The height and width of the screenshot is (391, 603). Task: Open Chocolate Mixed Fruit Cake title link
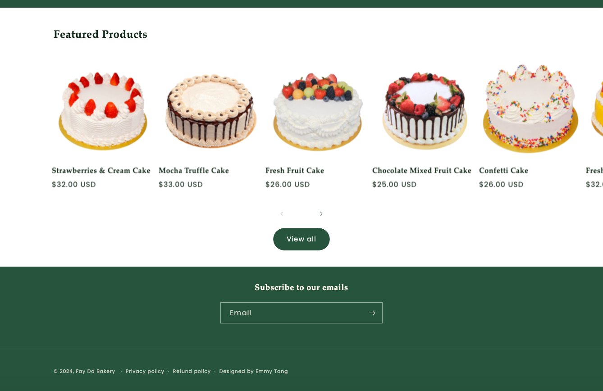pyautogui.click(x=422, y=170)
